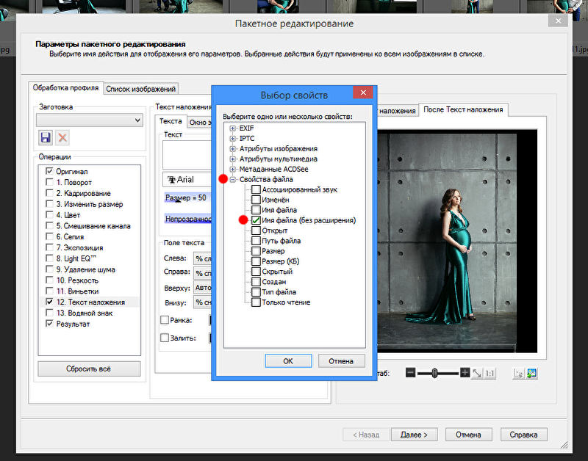The height and width of the screenshot is (461, 588).
Task: Click the fit image diagonal arrows icon
Action: tap(477, 373)
